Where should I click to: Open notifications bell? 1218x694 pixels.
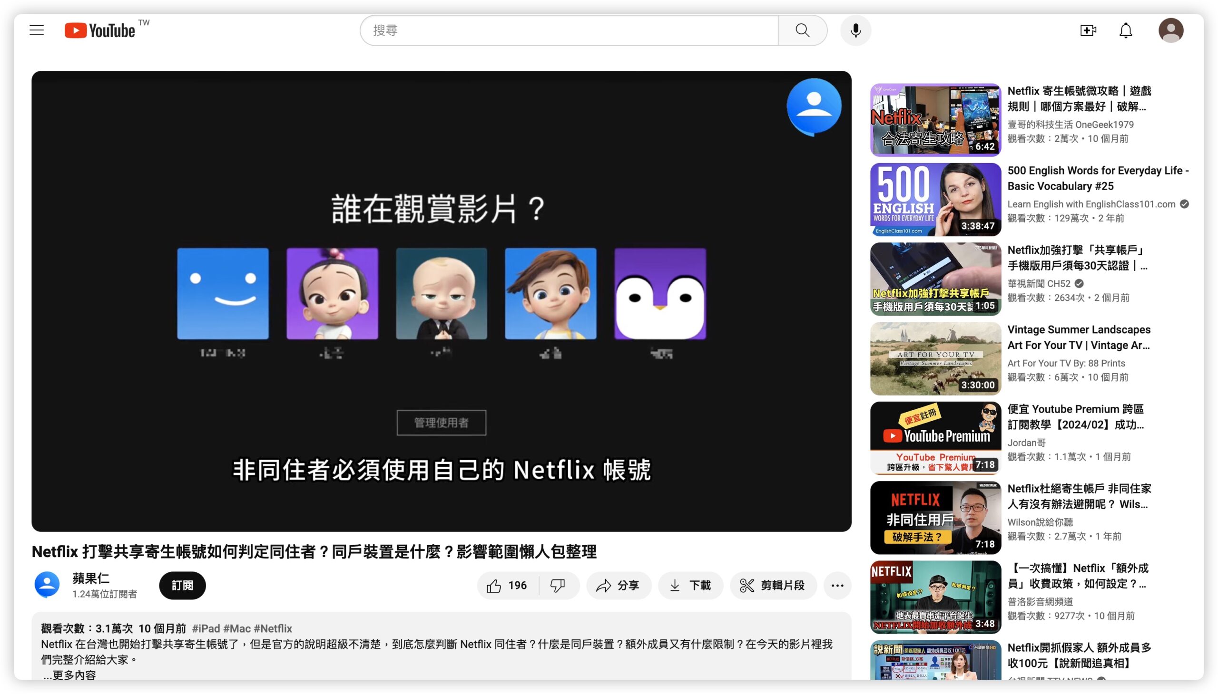tap(1125, 30)
